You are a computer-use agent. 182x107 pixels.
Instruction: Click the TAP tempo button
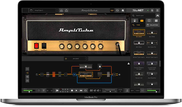[142, 91]
